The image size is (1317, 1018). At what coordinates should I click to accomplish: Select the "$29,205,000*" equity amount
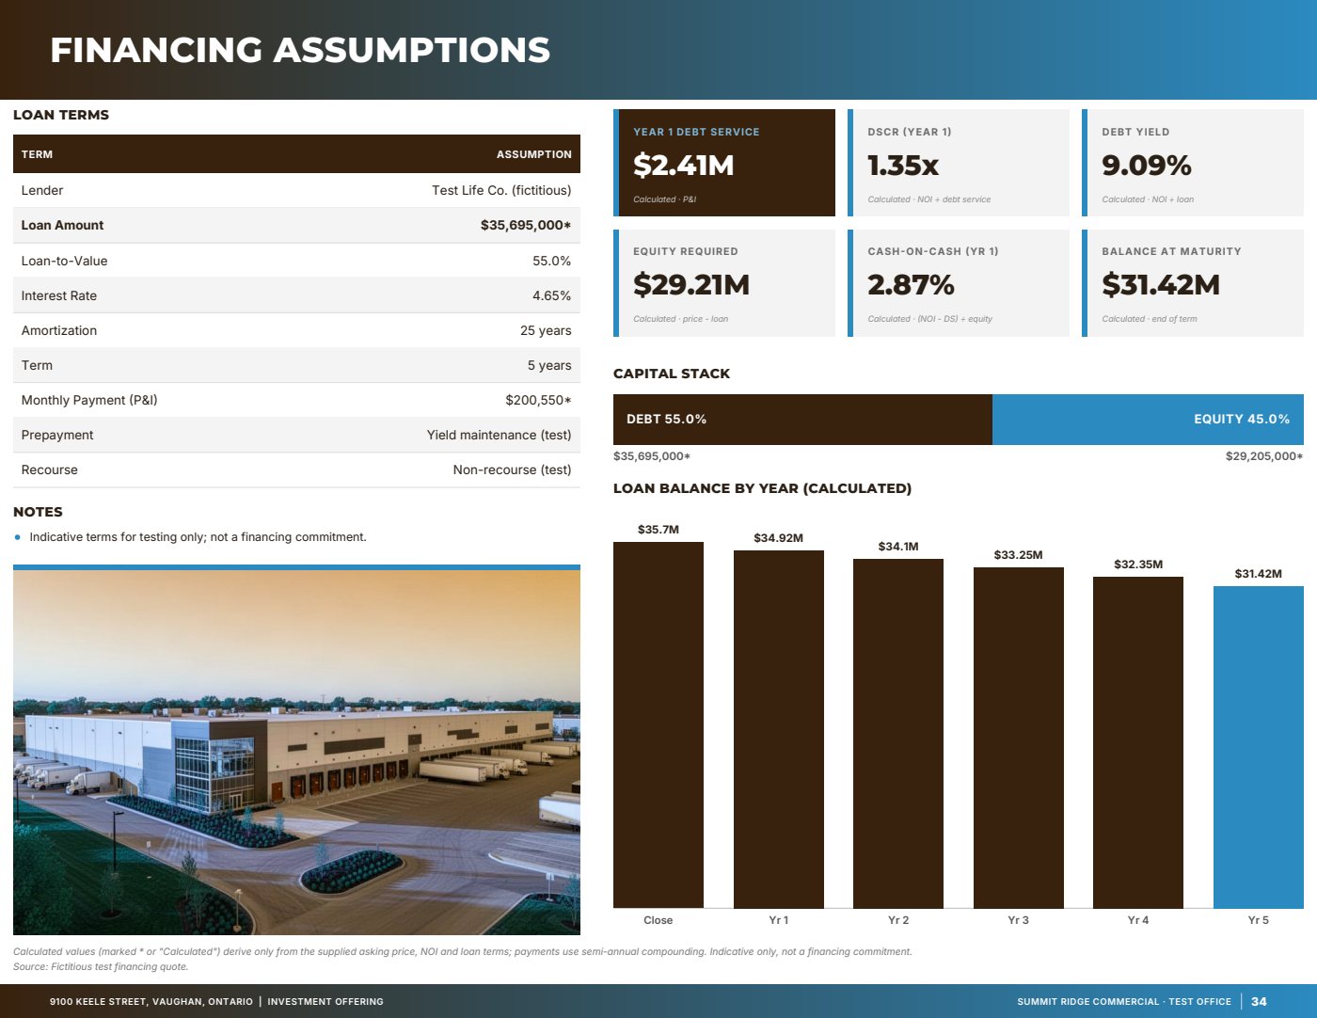(x=1264, y=456)
